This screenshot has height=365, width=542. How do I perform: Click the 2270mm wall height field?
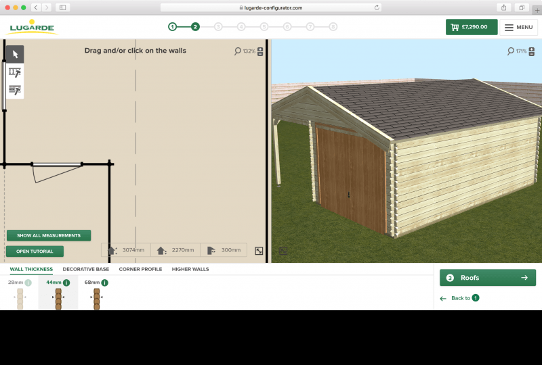[175, 250]
